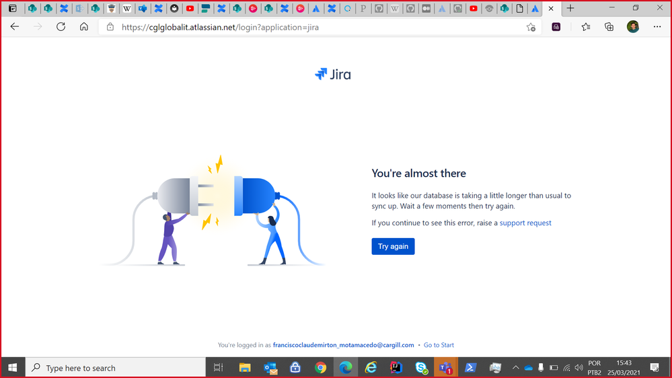The image size is (672, 378).
Task: Open Microsoft Teams from taskbar
Action: coord(446,368)
